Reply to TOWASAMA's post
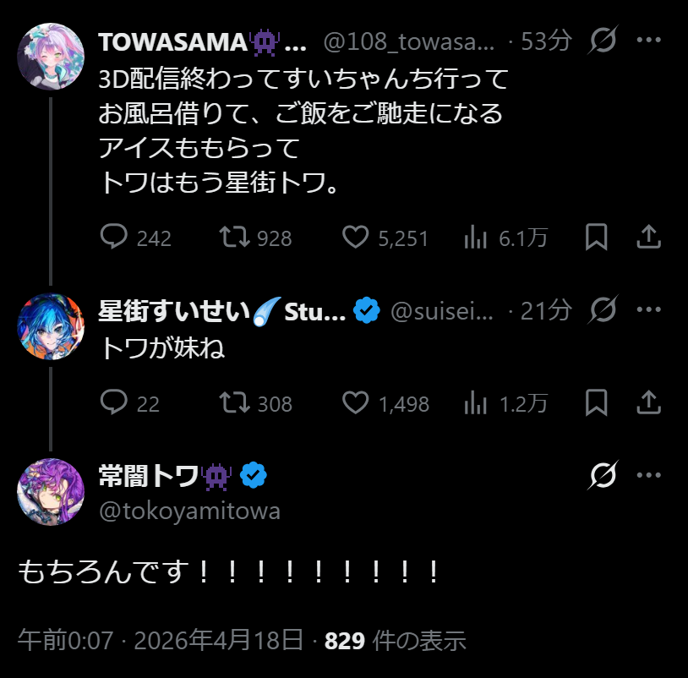 pyautogui.click(x=114, y=238)
